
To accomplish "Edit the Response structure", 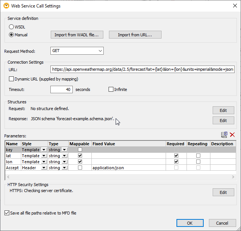I will click(x=223, y=121).
